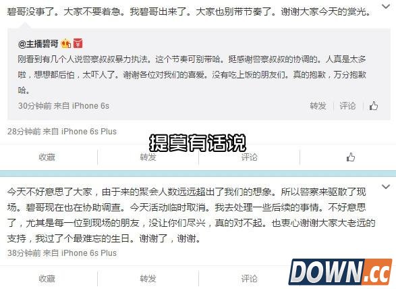Click the verified badge icon next to 主播碧哥
The height and width of the screenshot is (289, 396).
click(x=66, y=43)
